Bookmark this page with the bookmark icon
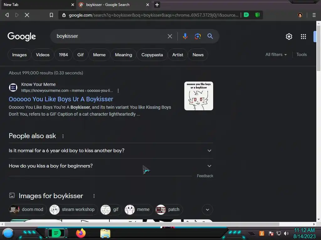This screenshot has height=240, width=321. (x=51, y=15)
